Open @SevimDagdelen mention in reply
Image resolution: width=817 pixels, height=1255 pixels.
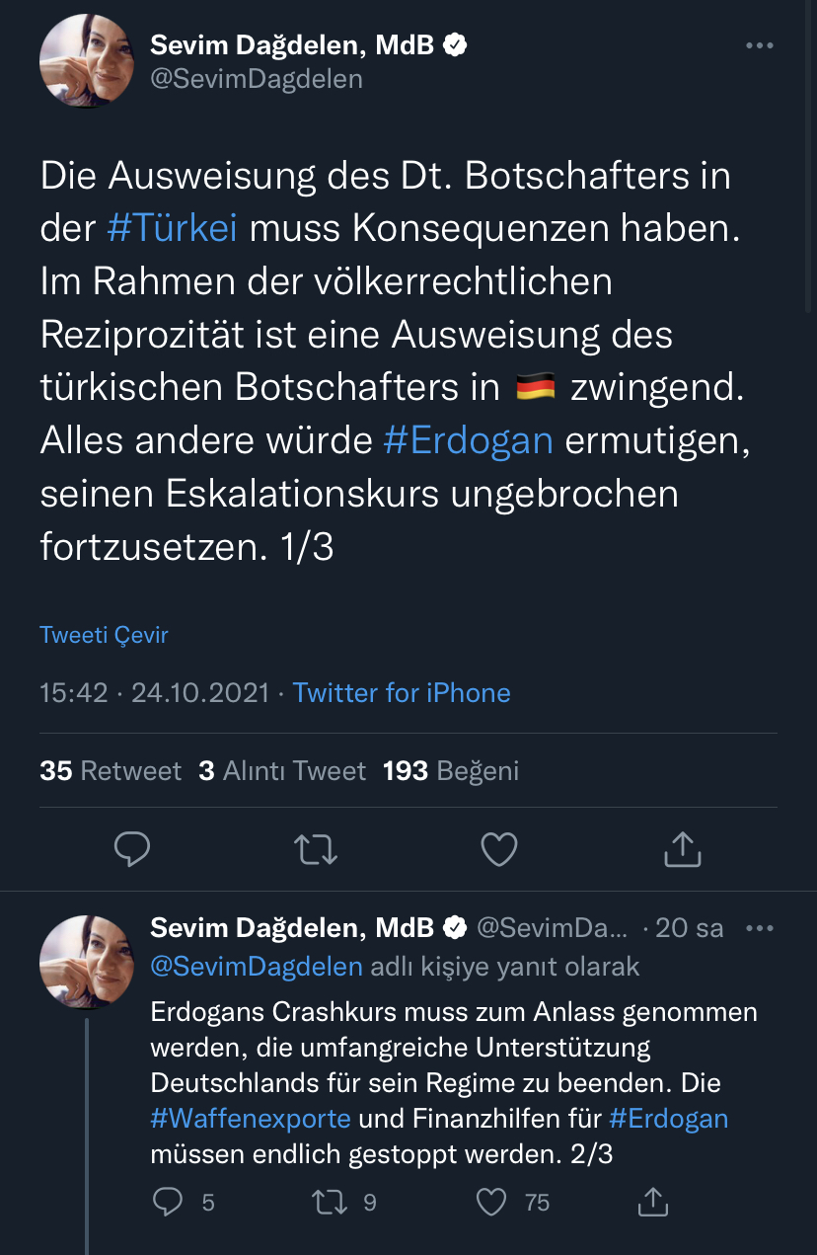click(257, 966)
